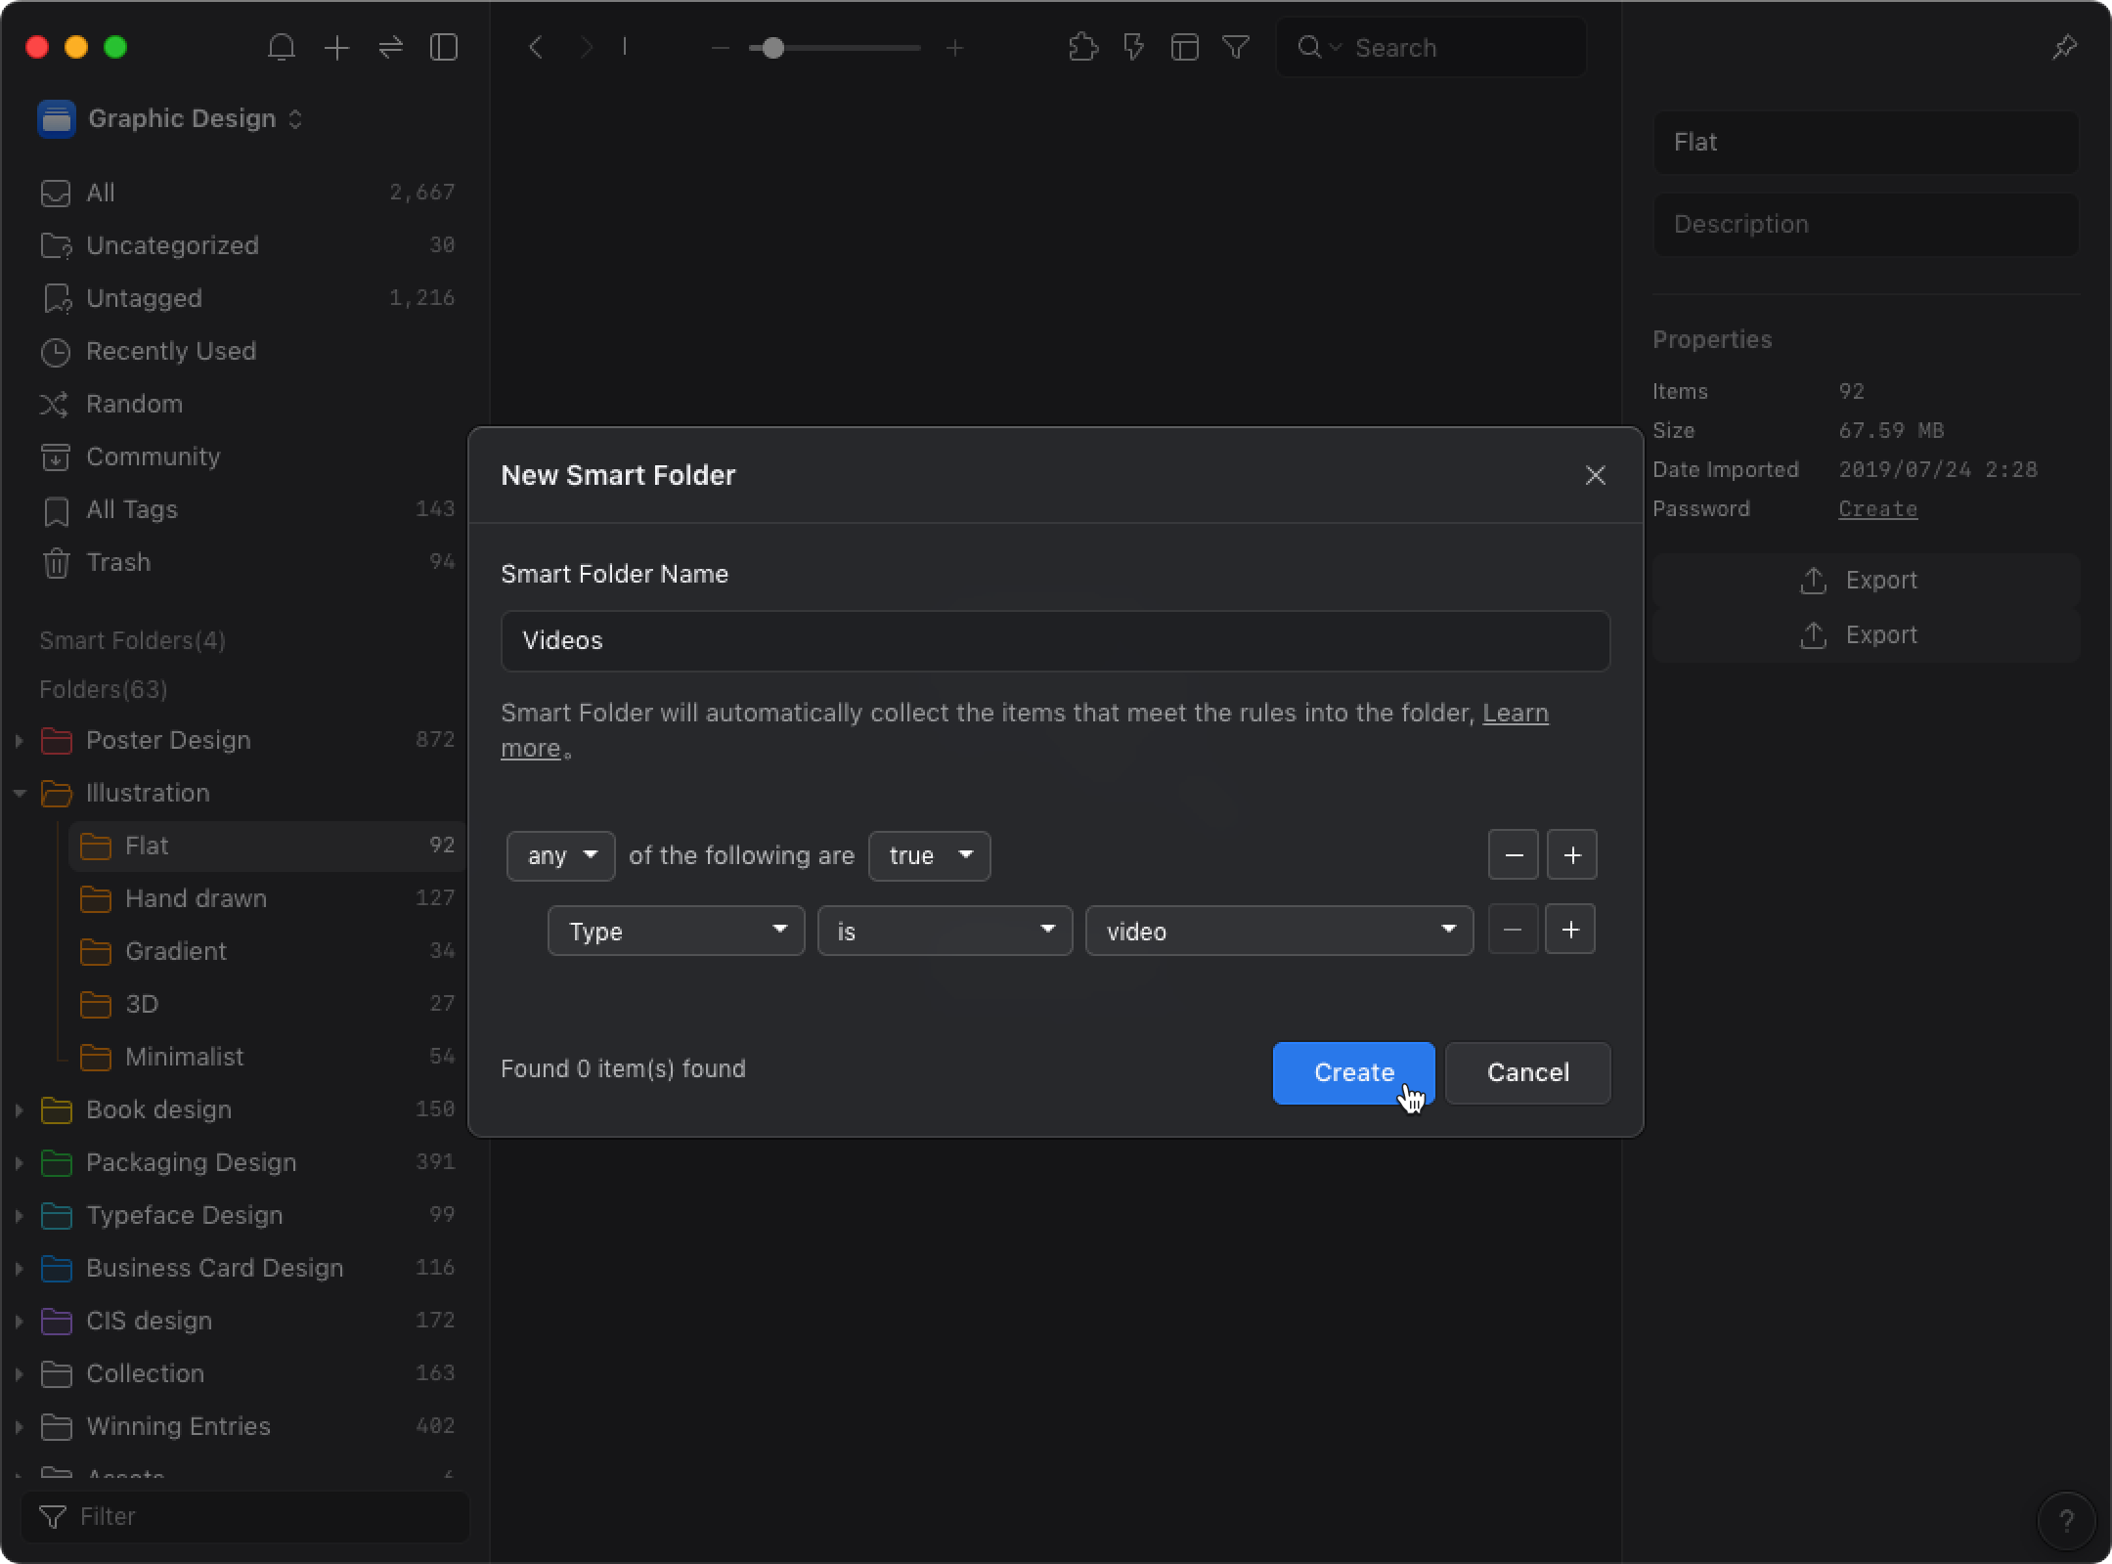
Task: Click the Trash menu item
Action: point(118,562)
